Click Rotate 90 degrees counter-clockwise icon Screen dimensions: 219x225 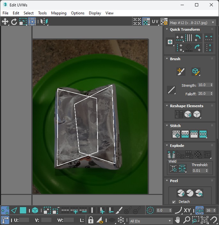coord(198,38)
